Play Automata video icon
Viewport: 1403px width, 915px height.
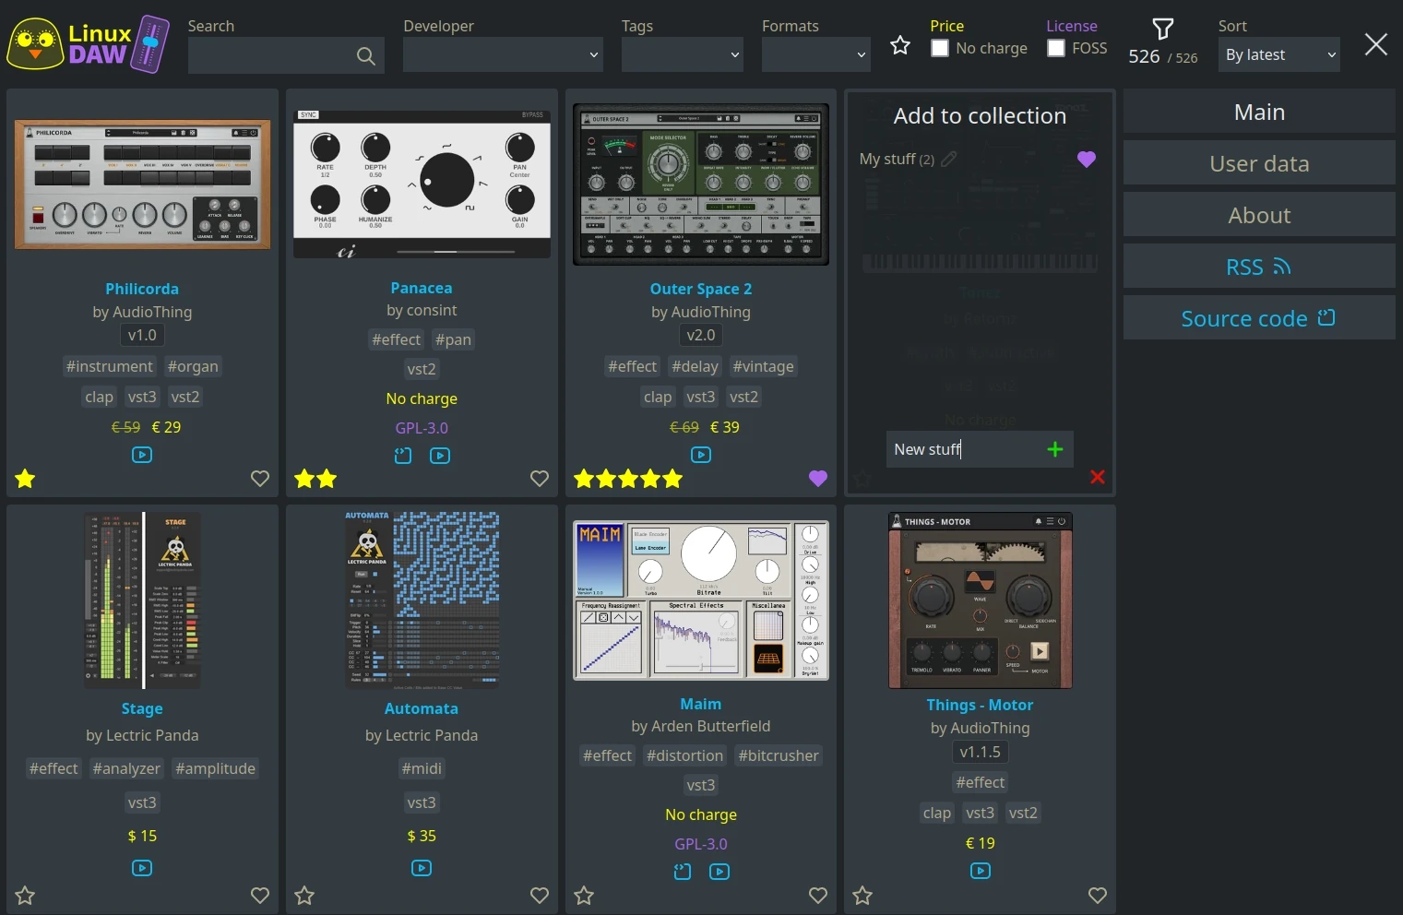[x=422, y=868]
